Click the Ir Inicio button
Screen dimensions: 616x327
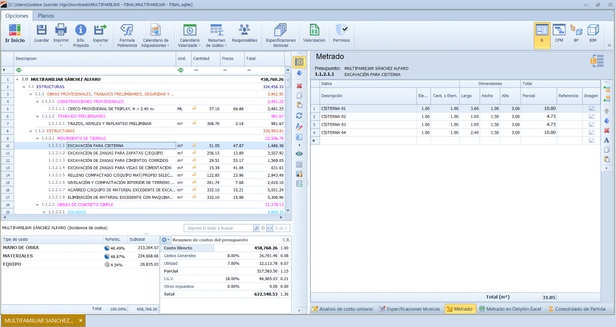[15, 34]
